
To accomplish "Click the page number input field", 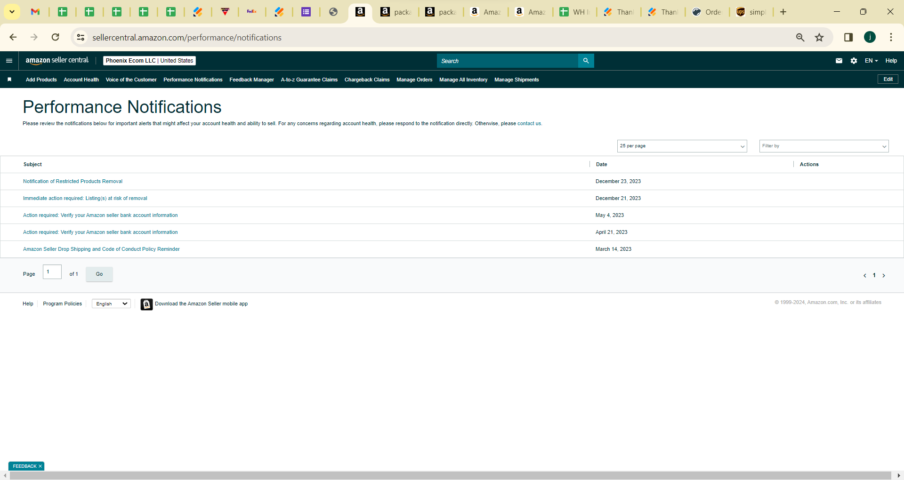I will 52,272.
